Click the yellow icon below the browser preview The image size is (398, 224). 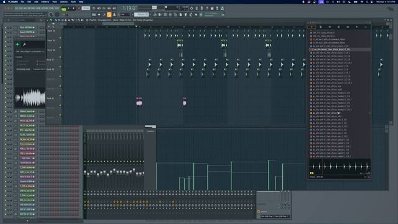312,173
